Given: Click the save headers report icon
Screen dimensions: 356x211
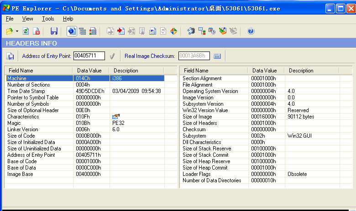Looking at the screenshot, I should [10, 56].
